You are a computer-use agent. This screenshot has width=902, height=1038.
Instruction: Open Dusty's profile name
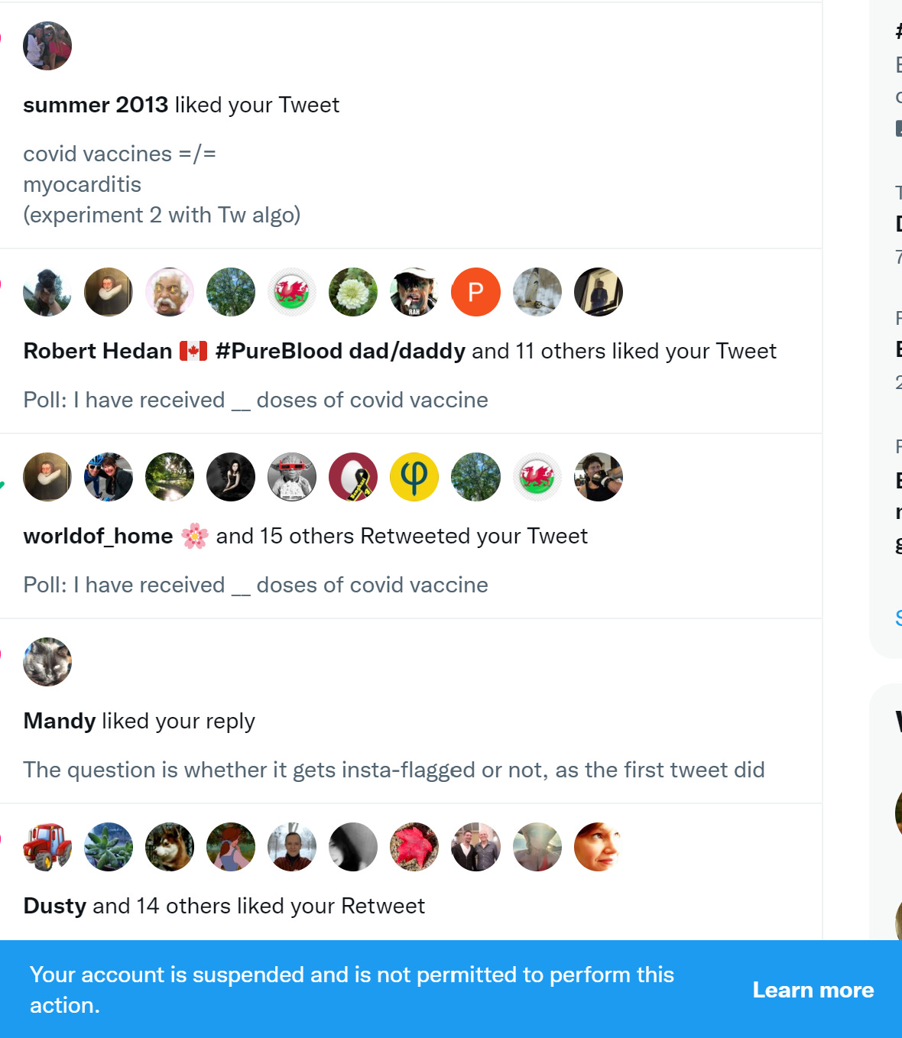(x=55, y=906)
